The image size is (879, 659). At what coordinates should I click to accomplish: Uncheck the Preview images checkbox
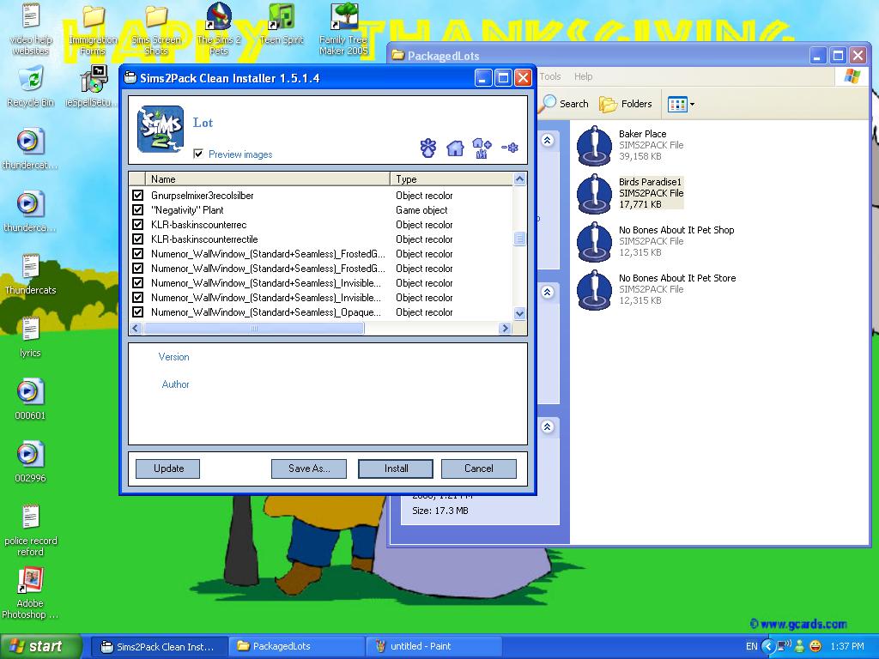pyautogui.click(x=198, y=154)
